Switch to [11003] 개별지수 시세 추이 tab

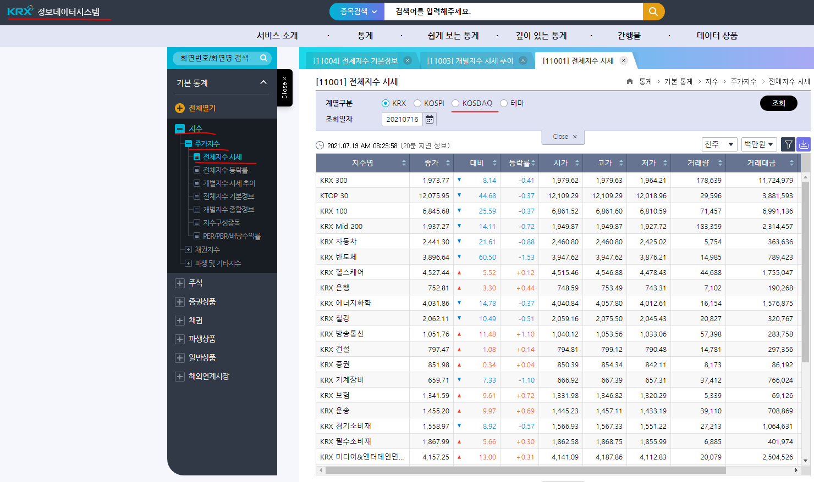470,61
